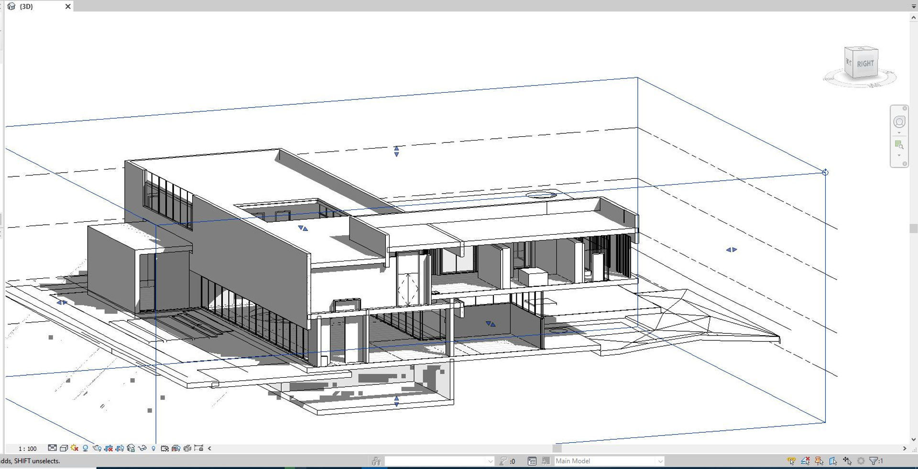Toggle Reveal Constraints icon
This screenshot has width=918, height=469.
pyautogui.click(x=199, y=448)
